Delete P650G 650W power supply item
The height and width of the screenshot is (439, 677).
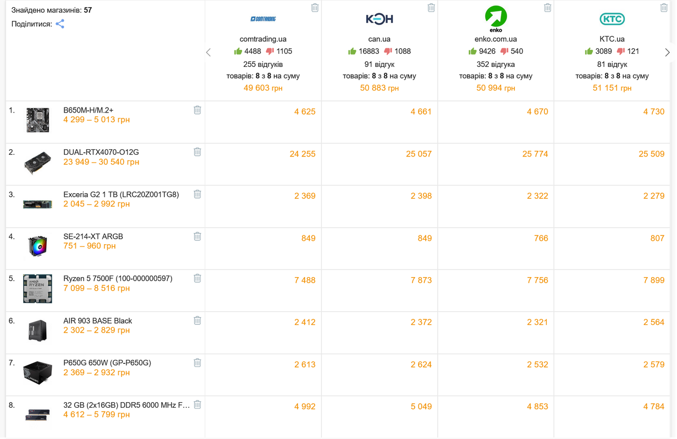click(197, 363)
